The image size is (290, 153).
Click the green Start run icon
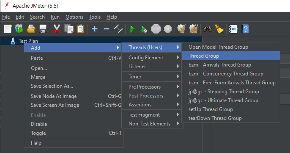pyautogui.click(x=132, y=29)
